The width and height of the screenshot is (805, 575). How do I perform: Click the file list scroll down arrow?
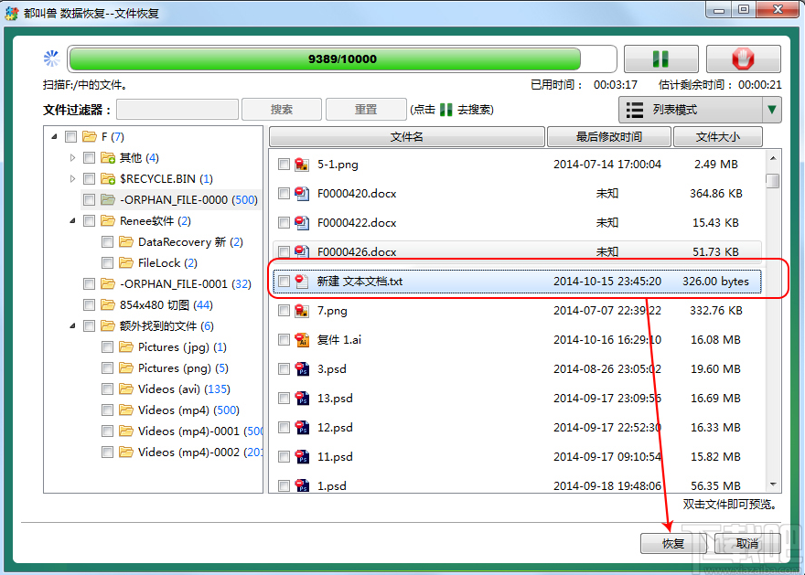click(773, 484)
